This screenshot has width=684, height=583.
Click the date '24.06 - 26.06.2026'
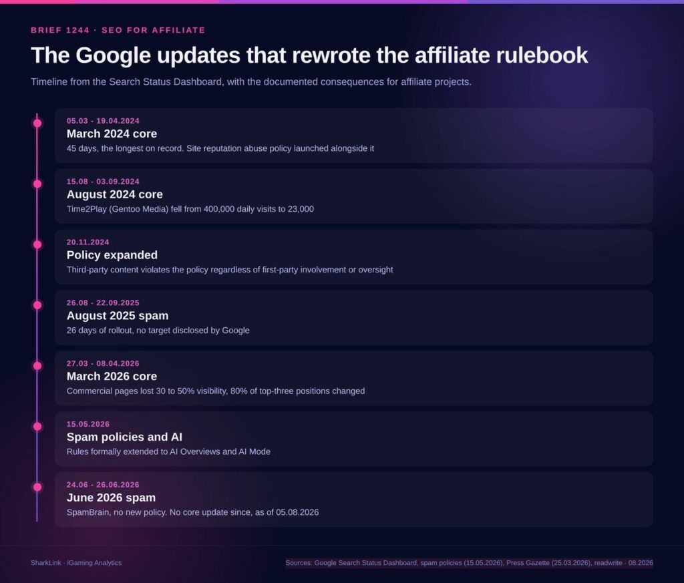(x=103, y=484)
